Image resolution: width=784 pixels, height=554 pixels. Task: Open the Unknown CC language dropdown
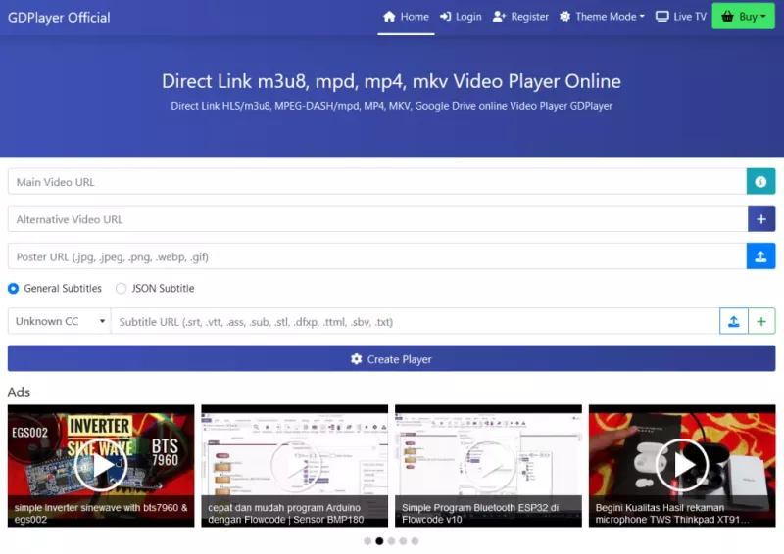[59, 321]
